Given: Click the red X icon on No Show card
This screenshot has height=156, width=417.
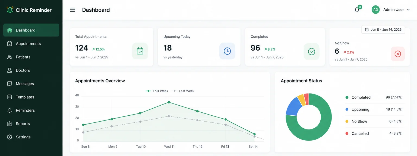Looking at the screenshot, I should [x=398, y=54].
